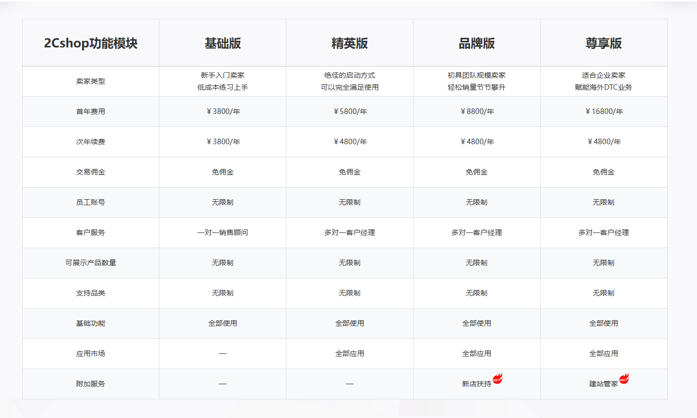Viewport: 697px width, 418px height.
Task: Click the ¥3800/年 first-year price for 基础版
Action: click(222, 111)
